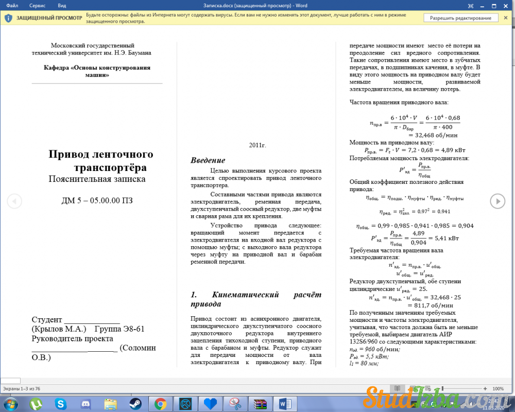Open the Сервис menu
This screenshot has width=515, height=412.
point(37,6)
